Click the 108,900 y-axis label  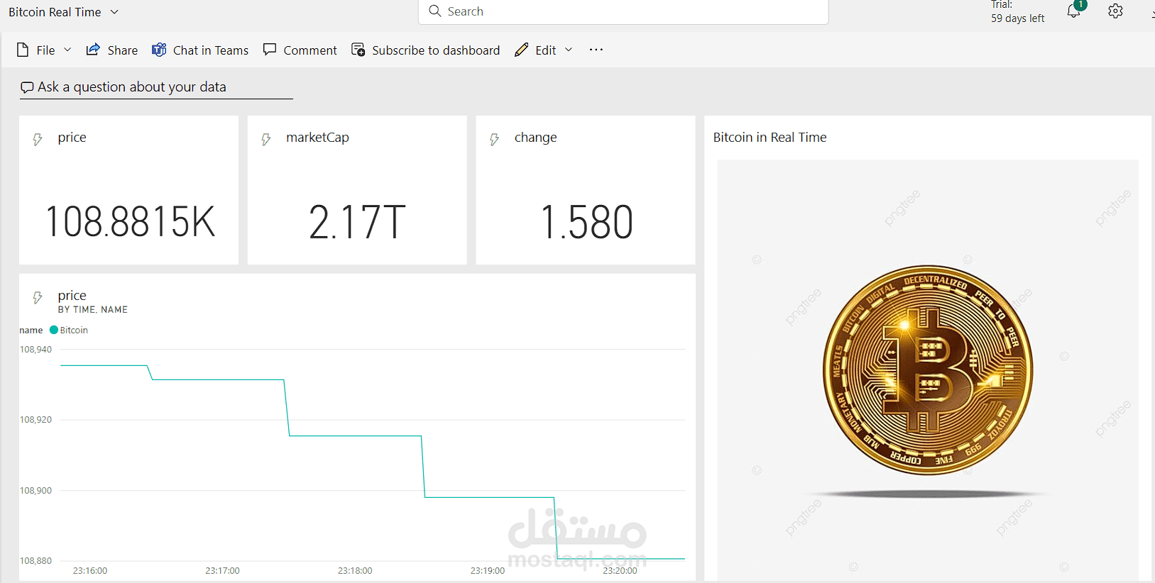pyautogui.click(x=35, y=490)
